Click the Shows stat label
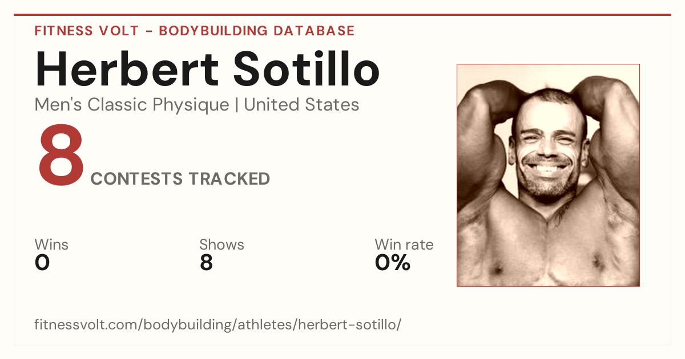 (x=221, y=245)
